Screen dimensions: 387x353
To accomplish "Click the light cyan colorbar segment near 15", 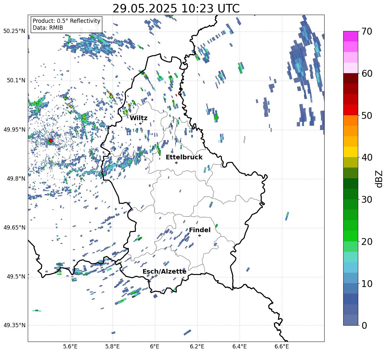I will tap(350, 257).
